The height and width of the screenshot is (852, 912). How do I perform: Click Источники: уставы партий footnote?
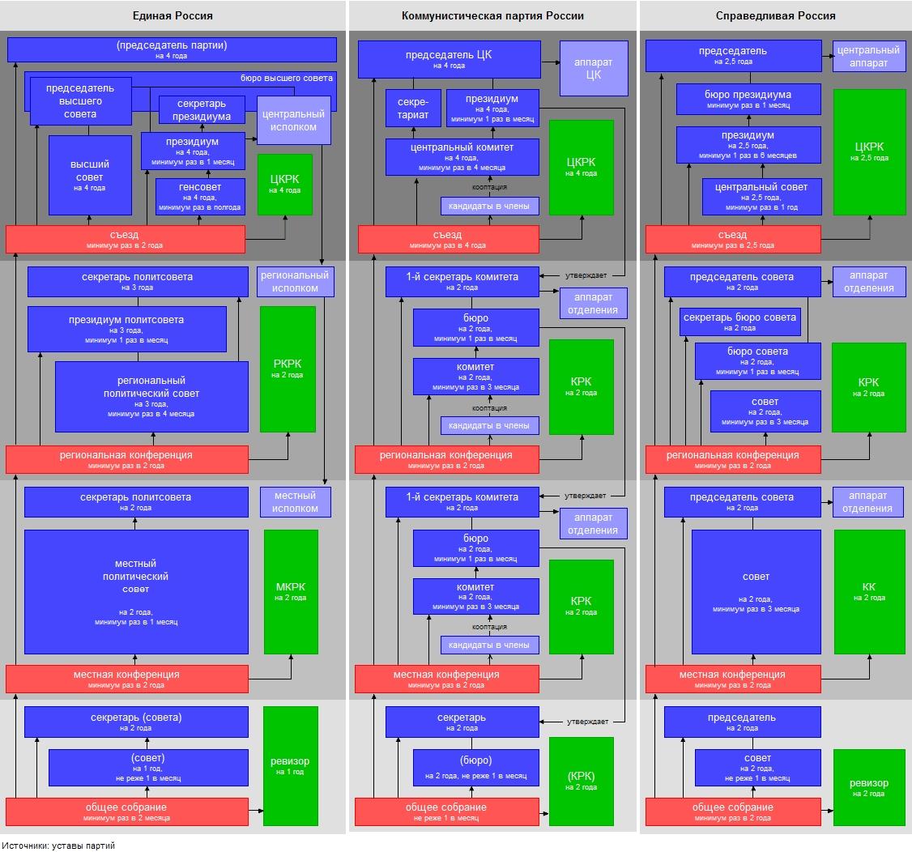tap(58, 846)
